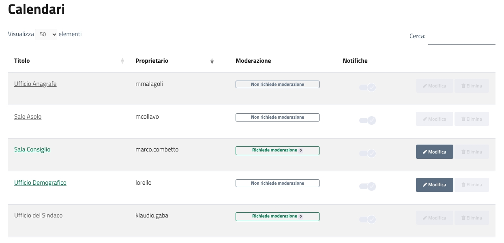Switch notifications for Ufficio Demografico

tap(367, 186)
